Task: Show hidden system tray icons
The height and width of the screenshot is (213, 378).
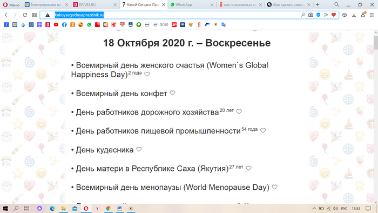Action: (x=314, y=209)
